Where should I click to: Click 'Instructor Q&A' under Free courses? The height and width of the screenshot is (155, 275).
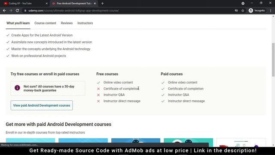[x=114, y=95]
